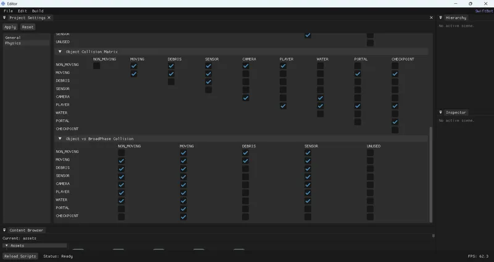
Task: Select the Content Browser tab
Action: [26, 230]
